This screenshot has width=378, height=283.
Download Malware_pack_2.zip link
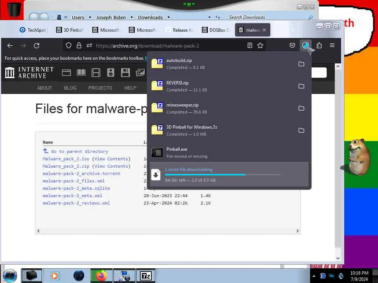click(66, 166)
